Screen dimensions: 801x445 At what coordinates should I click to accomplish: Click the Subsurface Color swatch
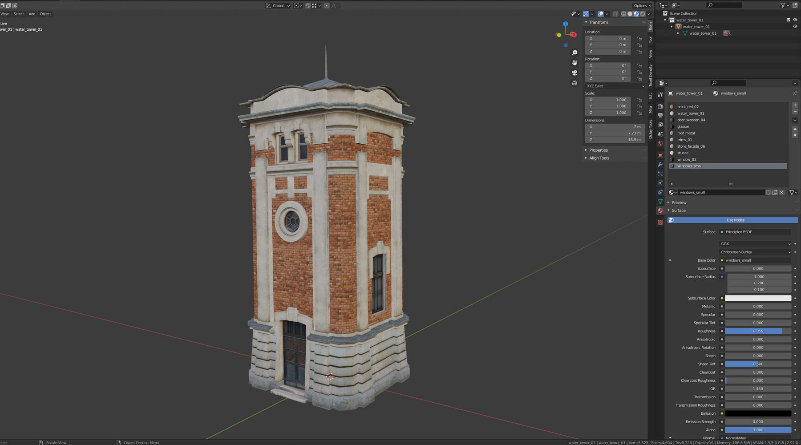[x=758, y=298]
